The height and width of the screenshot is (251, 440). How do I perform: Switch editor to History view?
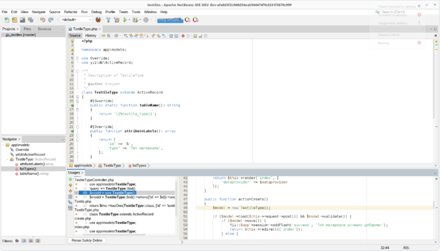click(x=91, y=35)
